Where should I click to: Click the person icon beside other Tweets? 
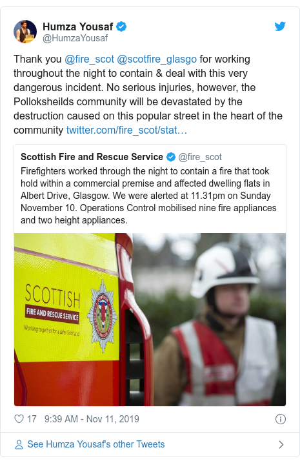pyautogui.click(x=19, y=444)
